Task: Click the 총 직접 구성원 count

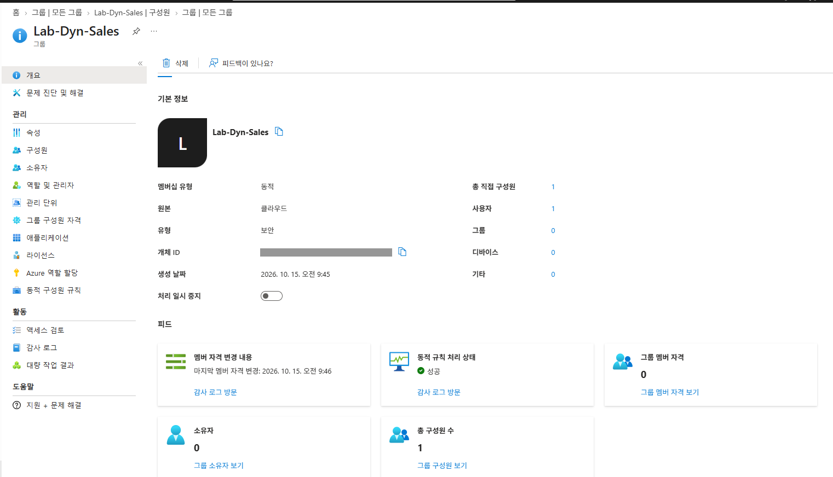Action: [553, 187]
